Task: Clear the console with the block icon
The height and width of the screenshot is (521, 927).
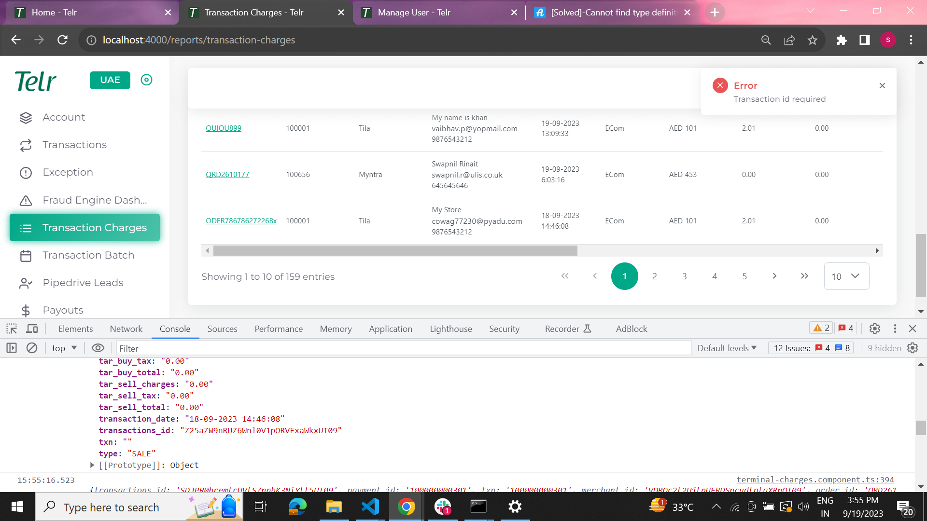Action: (32, 348)
